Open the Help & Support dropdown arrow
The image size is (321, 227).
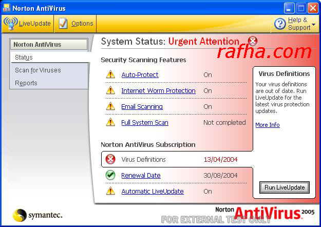click(x=314, y=24)
